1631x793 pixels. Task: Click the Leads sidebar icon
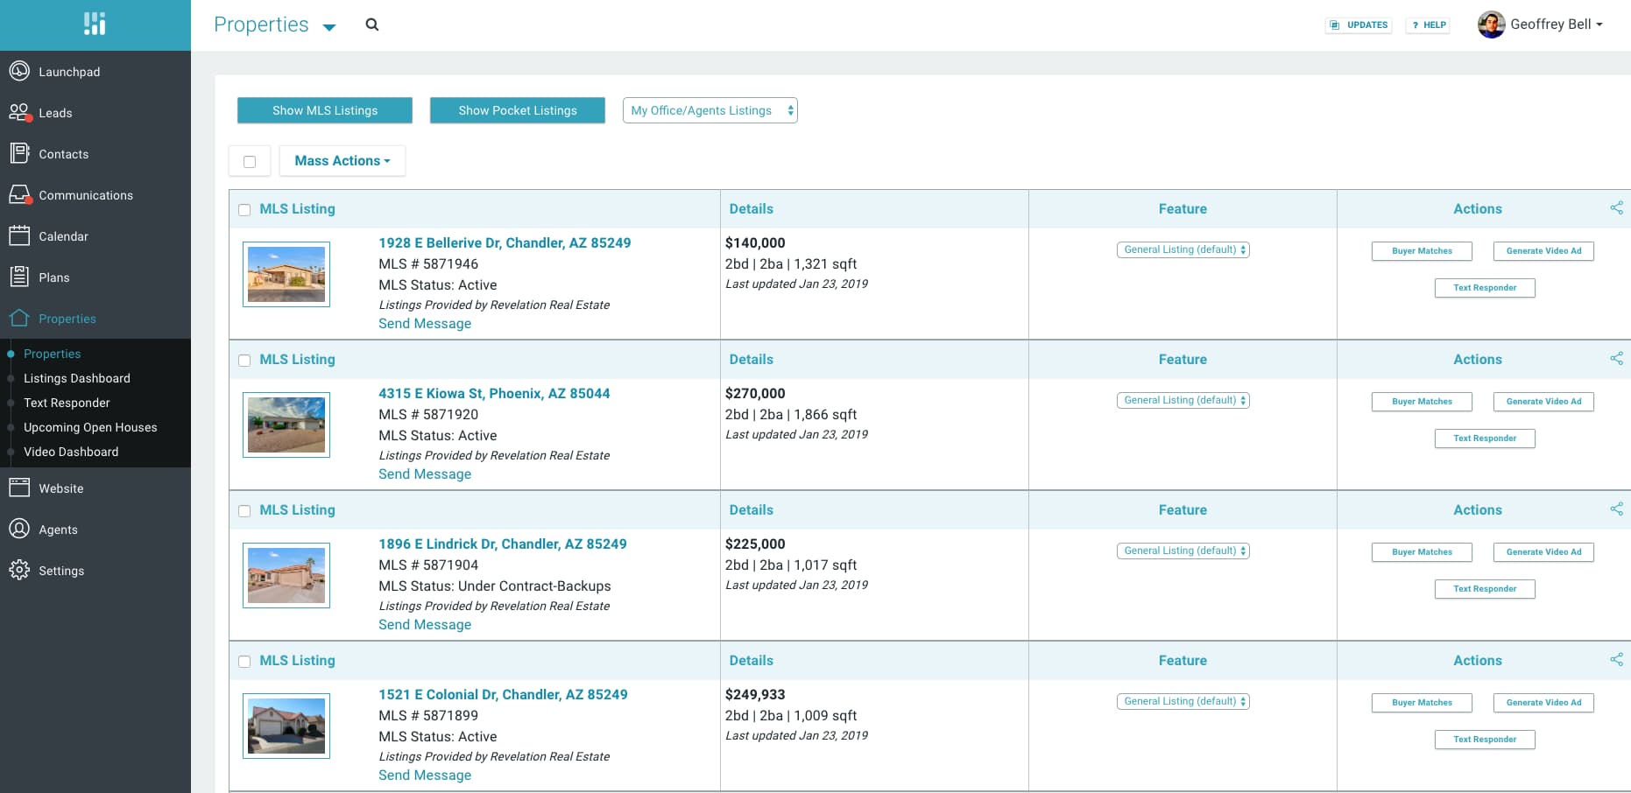click(20, 112)
